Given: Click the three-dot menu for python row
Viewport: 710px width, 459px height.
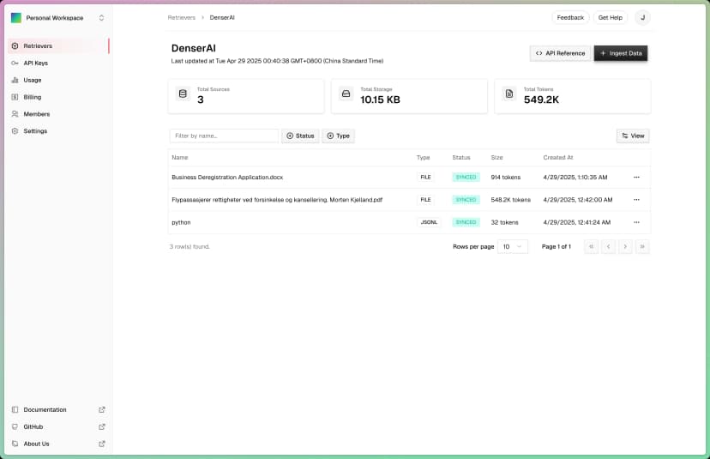Looking at the screenshot, I should (636, 222).
